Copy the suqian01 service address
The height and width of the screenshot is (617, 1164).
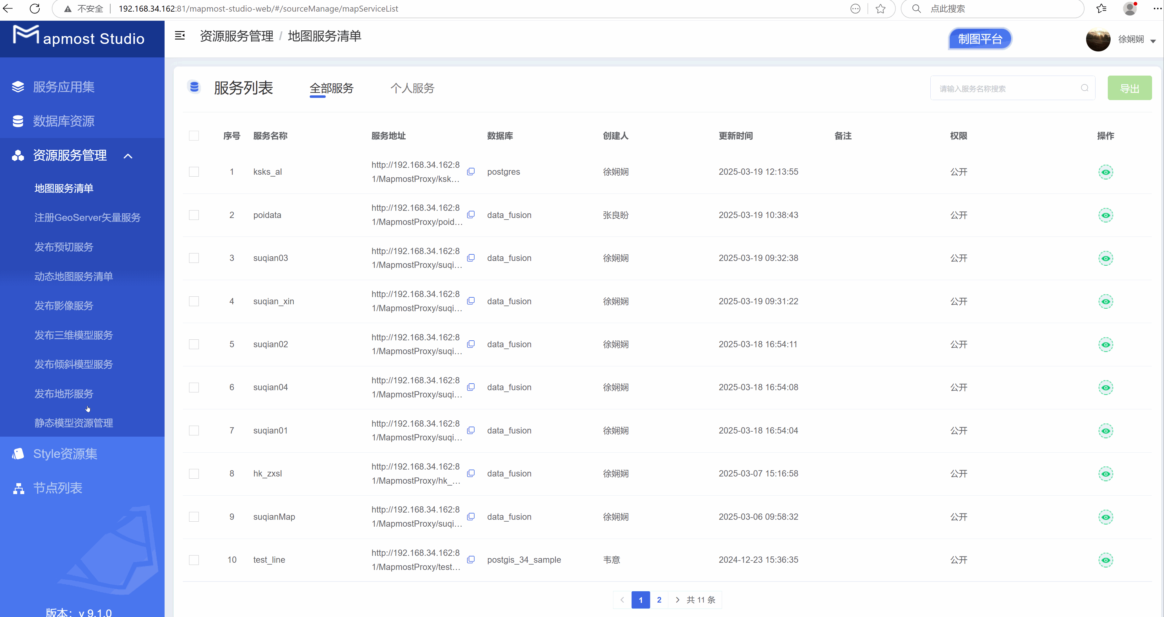[x=471, y=430]
